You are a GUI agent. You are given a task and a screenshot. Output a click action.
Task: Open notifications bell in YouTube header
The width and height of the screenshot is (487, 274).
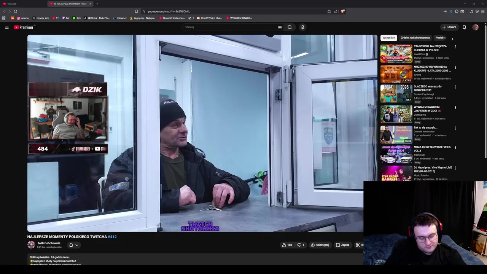coord(464,27)
